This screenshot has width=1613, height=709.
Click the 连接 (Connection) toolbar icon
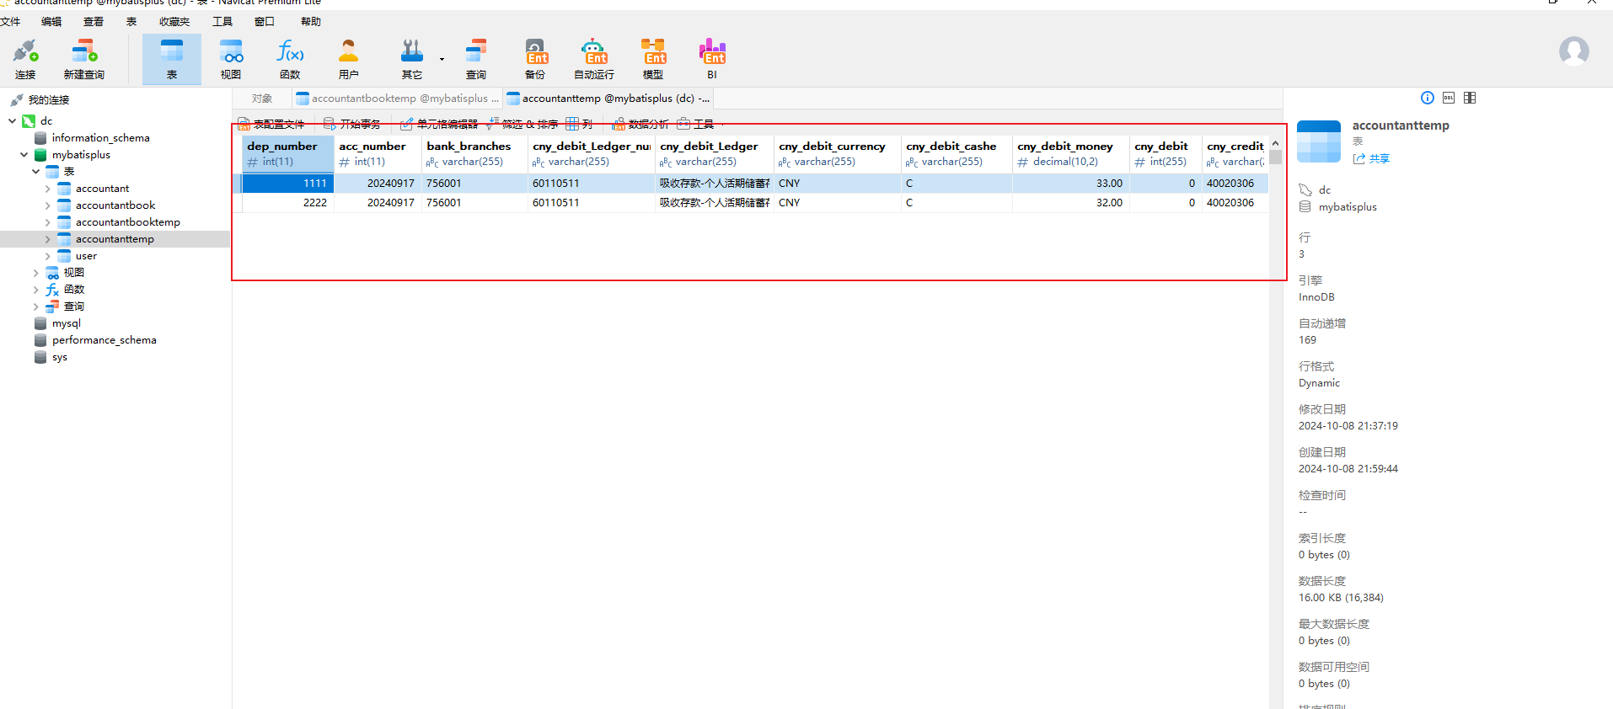(25, 59)
